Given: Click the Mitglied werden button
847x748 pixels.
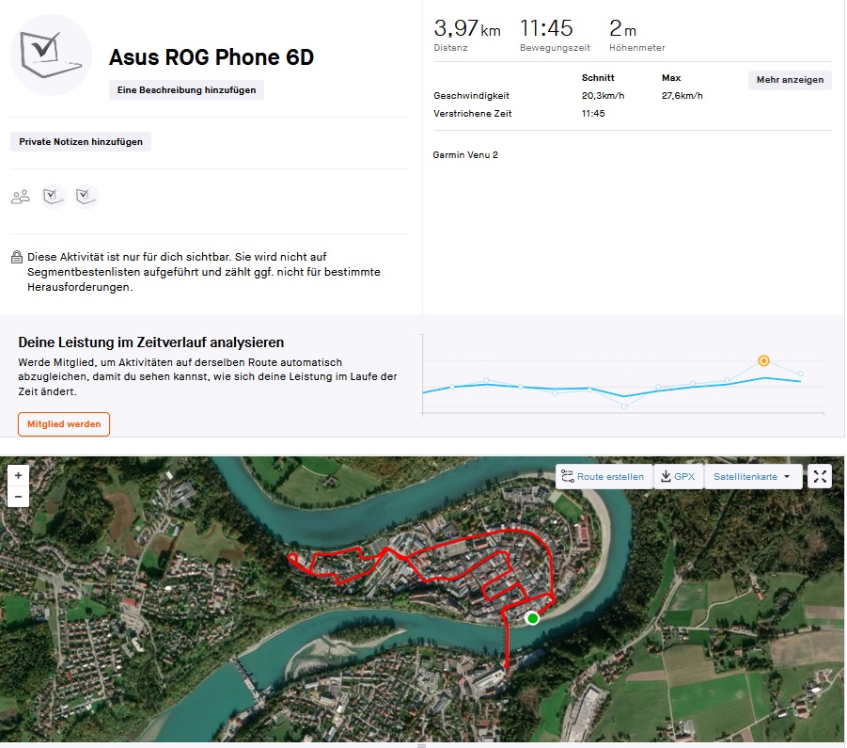Looking at the screenshot, I should click(64, 424).
